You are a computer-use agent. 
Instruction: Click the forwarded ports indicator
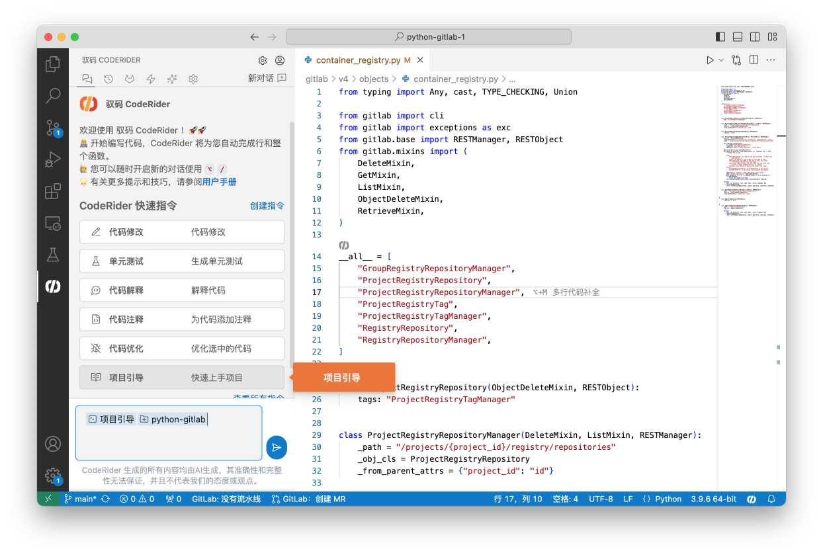click(173, 499)
